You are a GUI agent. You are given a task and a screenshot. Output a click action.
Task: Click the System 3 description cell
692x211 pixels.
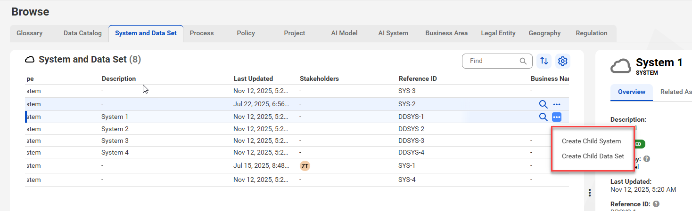coord(115,141)
